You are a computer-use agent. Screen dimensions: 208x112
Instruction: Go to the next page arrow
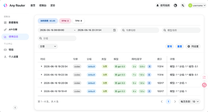[x=175, y=102]
